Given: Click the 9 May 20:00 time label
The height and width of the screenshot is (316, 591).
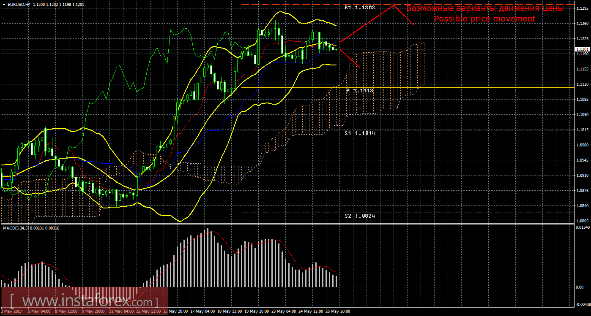Looking at the screenshot, I should (x=94, y=311).
